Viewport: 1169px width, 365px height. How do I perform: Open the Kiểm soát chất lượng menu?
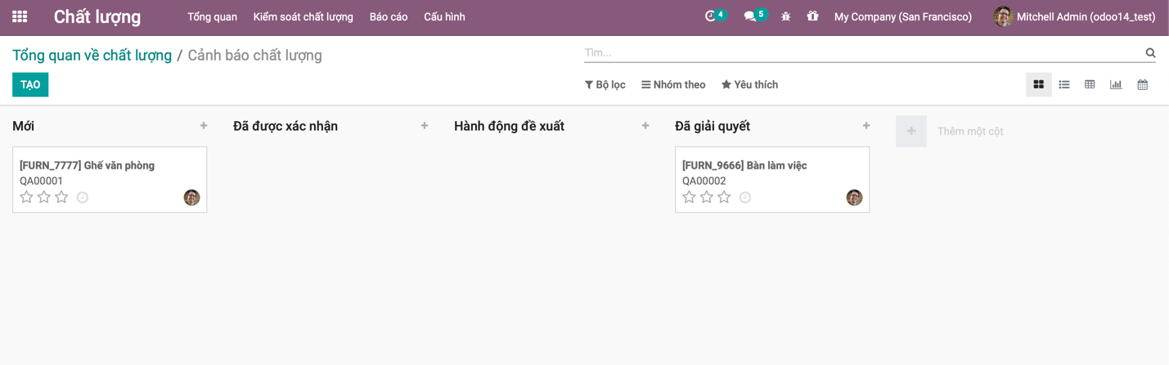[303, 16]
